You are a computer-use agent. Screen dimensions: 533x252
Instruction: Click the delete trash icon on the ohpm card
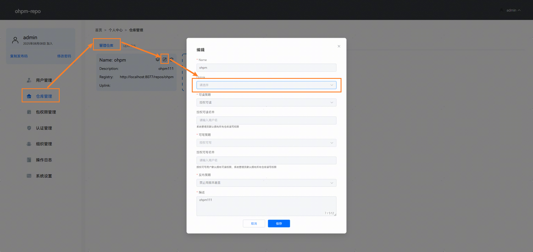coord(172,59)
